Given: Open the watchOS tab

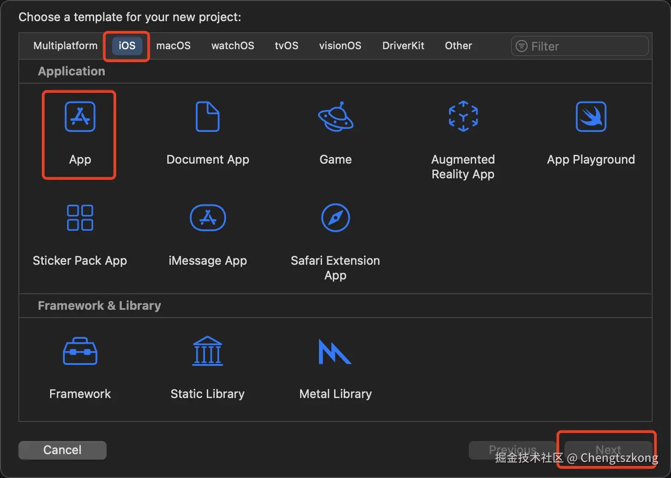Looking at the screenshot, I should click(233, 46).
